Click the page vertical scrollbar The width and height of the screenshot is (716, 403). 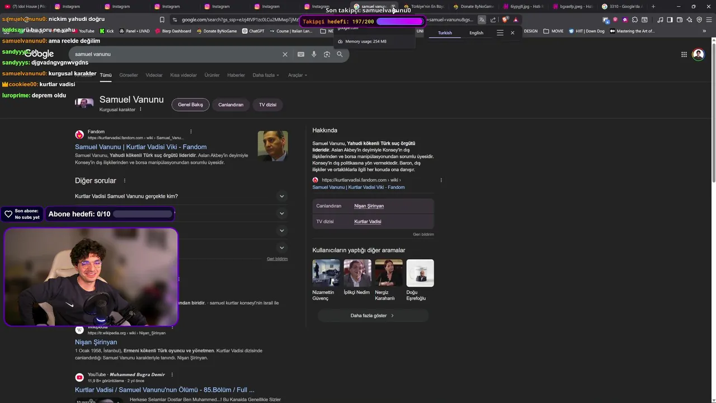coord(713,112)
